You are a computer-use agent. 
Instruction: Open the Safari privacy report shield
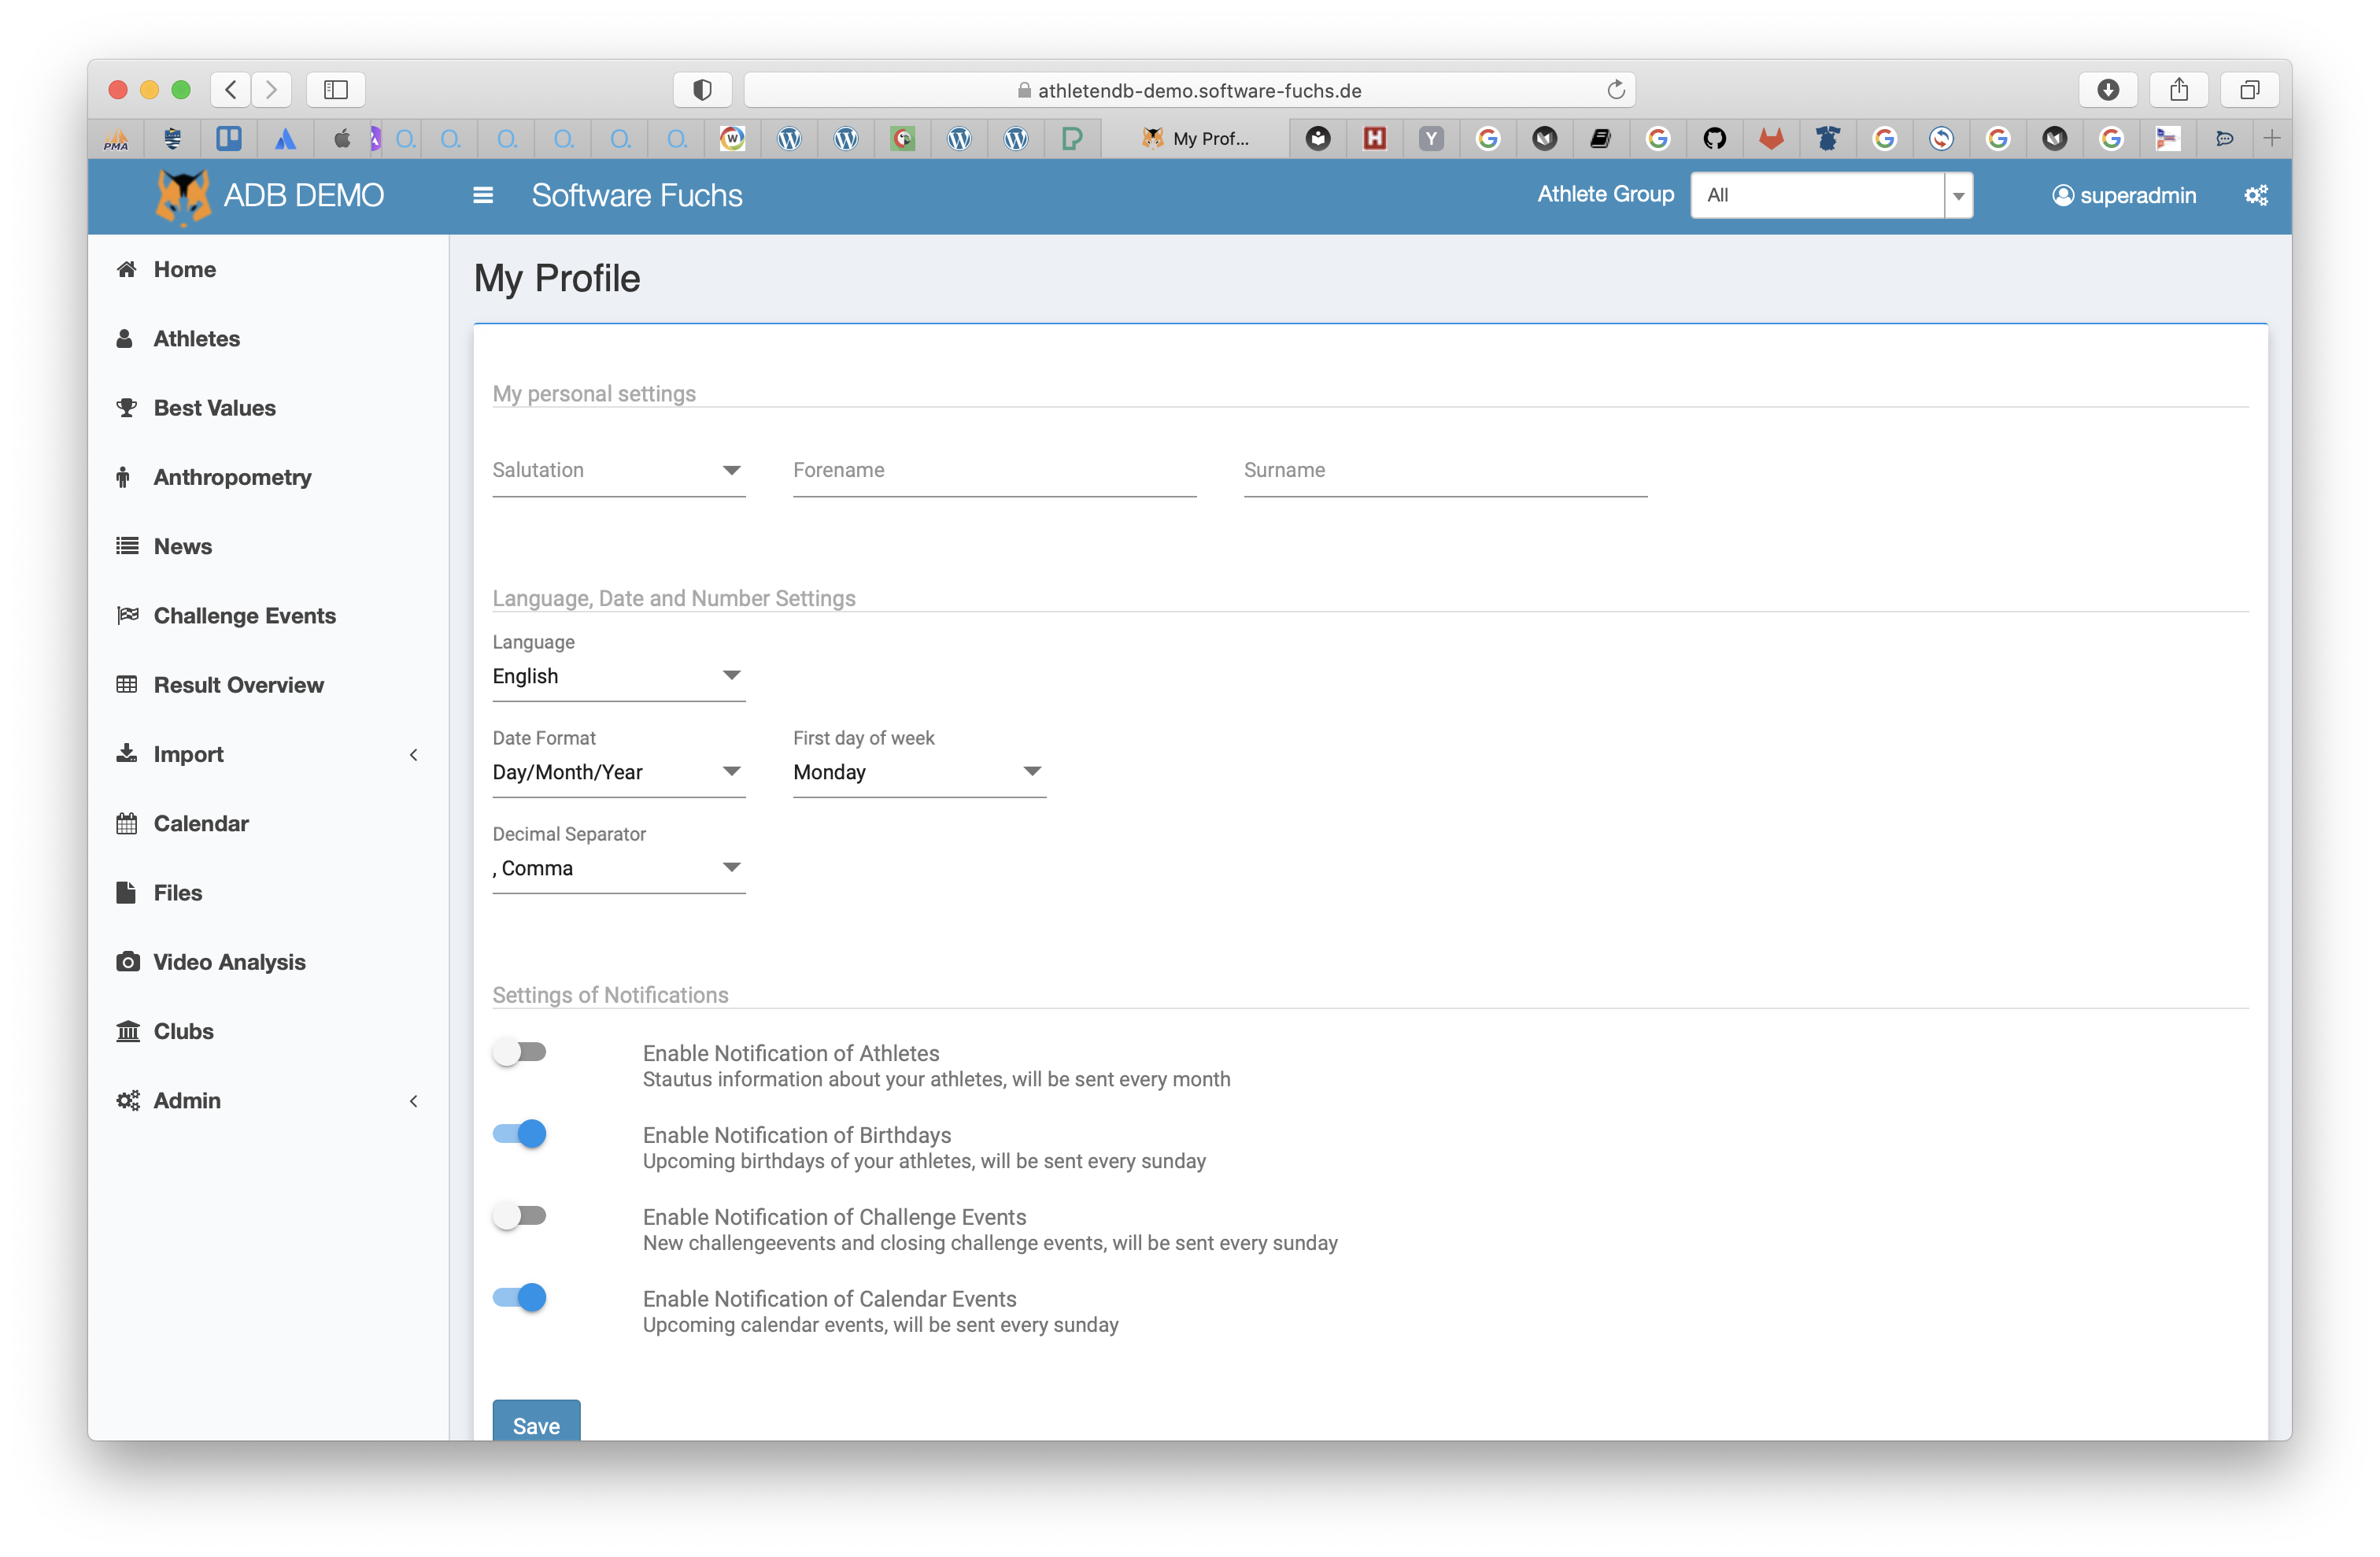coord(702,90)
